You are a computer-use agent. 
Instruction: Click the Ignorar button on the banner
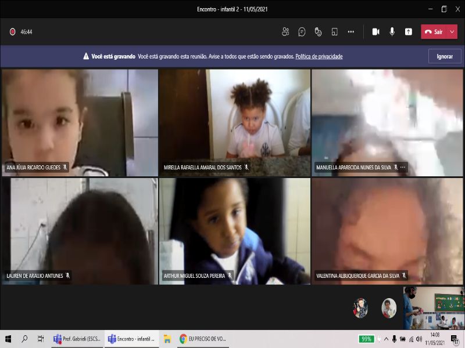[x=445, y=56]
